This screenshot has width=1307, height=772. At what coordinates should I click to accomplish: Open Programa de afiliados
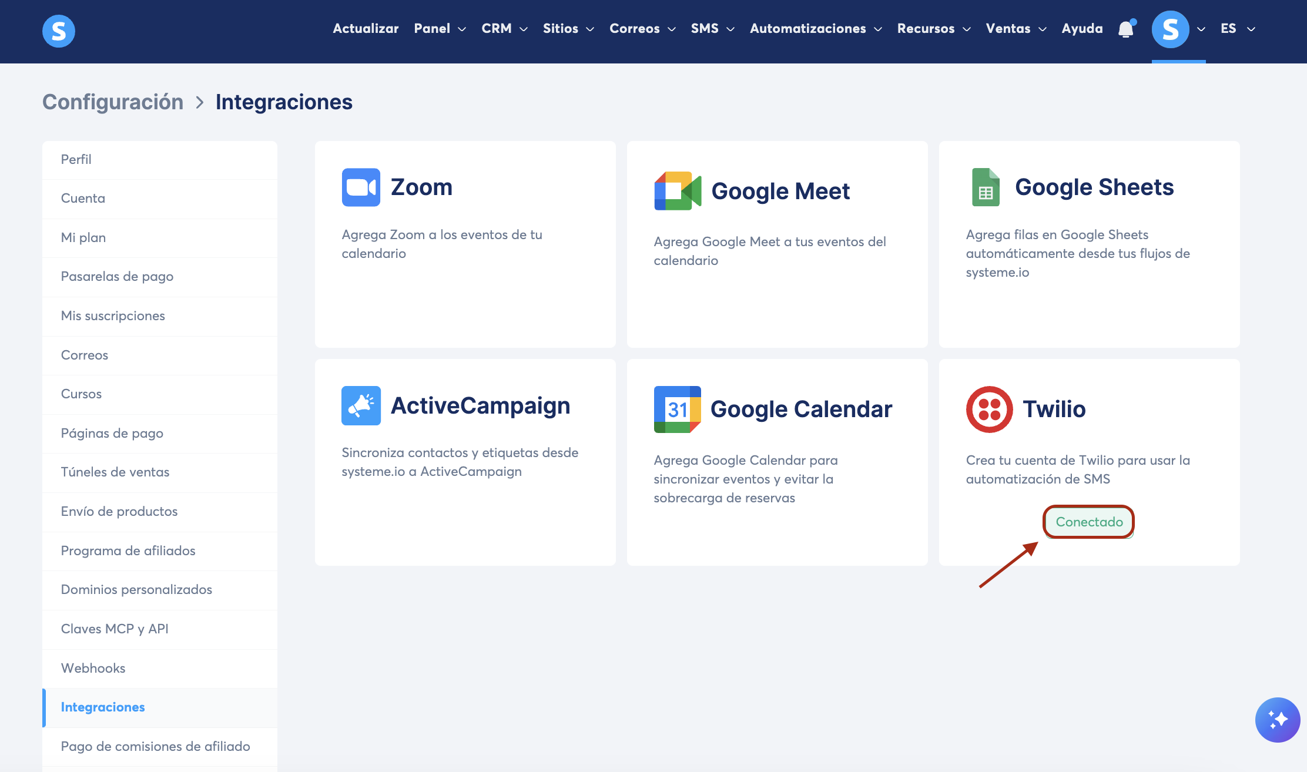[160, 551]
